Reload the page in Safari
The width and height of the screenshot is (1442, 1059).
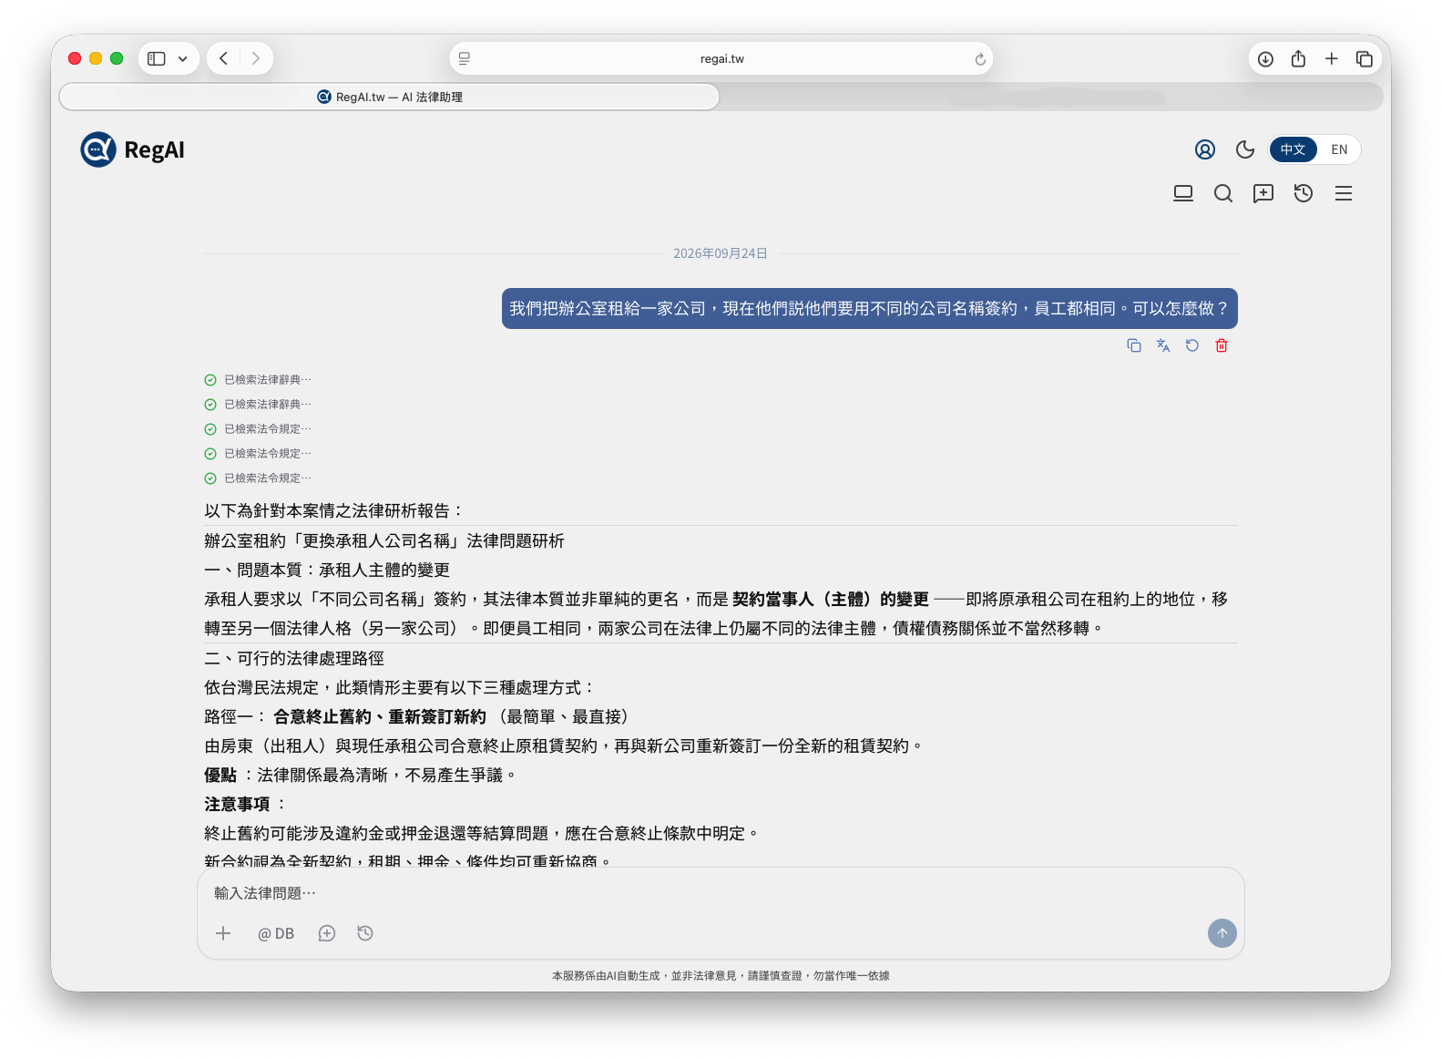tap(979, 59)
